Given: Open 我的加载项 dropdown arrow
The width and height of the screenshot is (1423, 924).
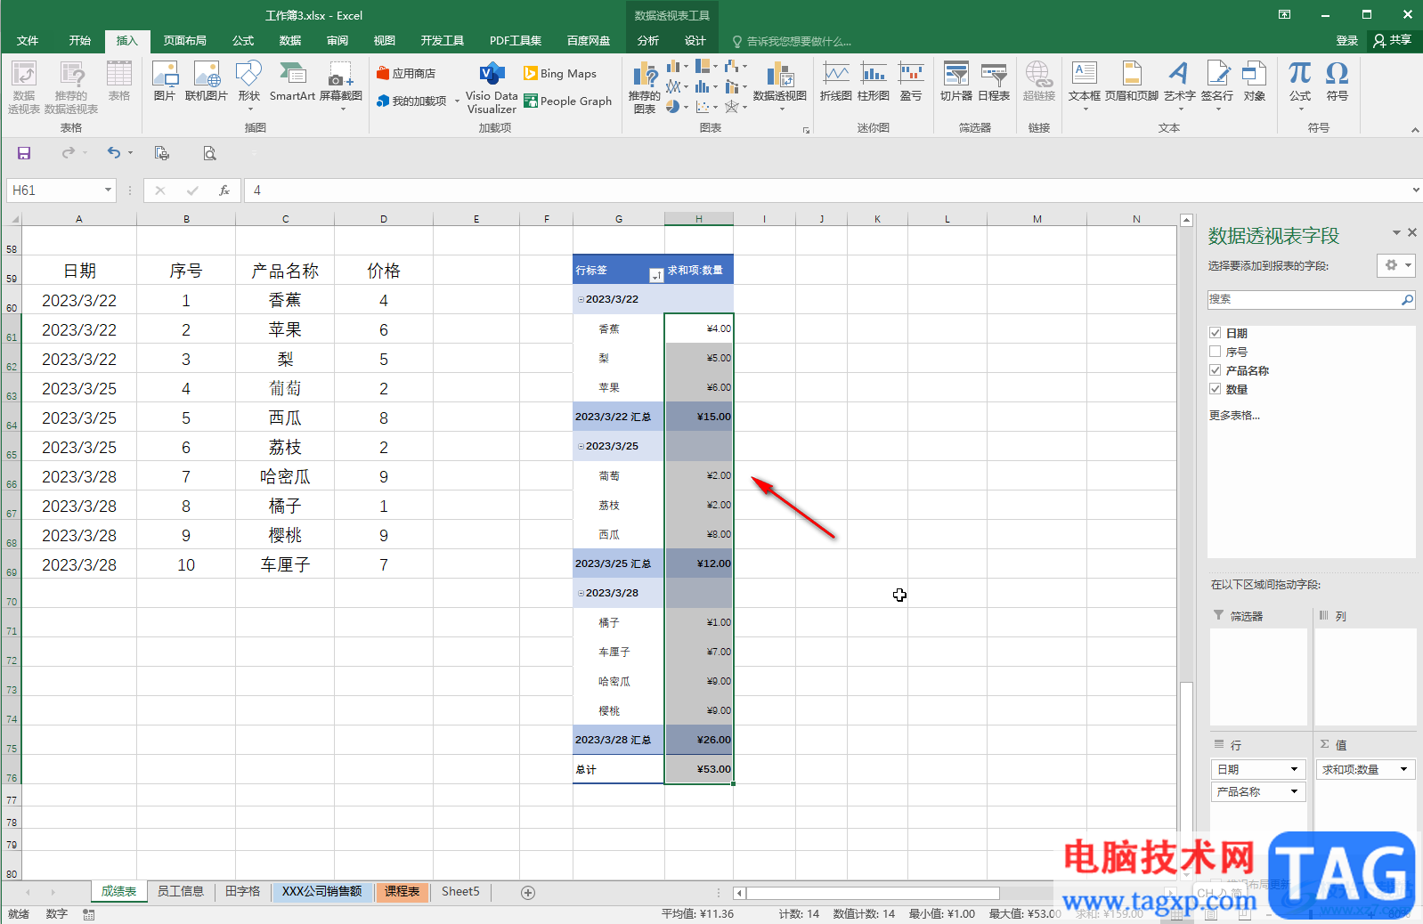Looking at the screenshot, I should (x=457, y=101).
